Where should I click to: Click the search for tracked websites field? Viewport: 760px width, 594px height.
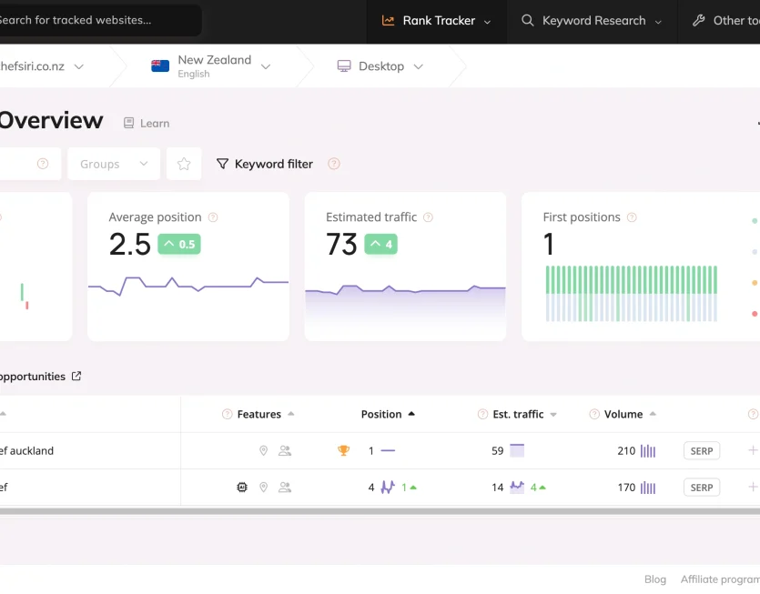pos(99,20)
